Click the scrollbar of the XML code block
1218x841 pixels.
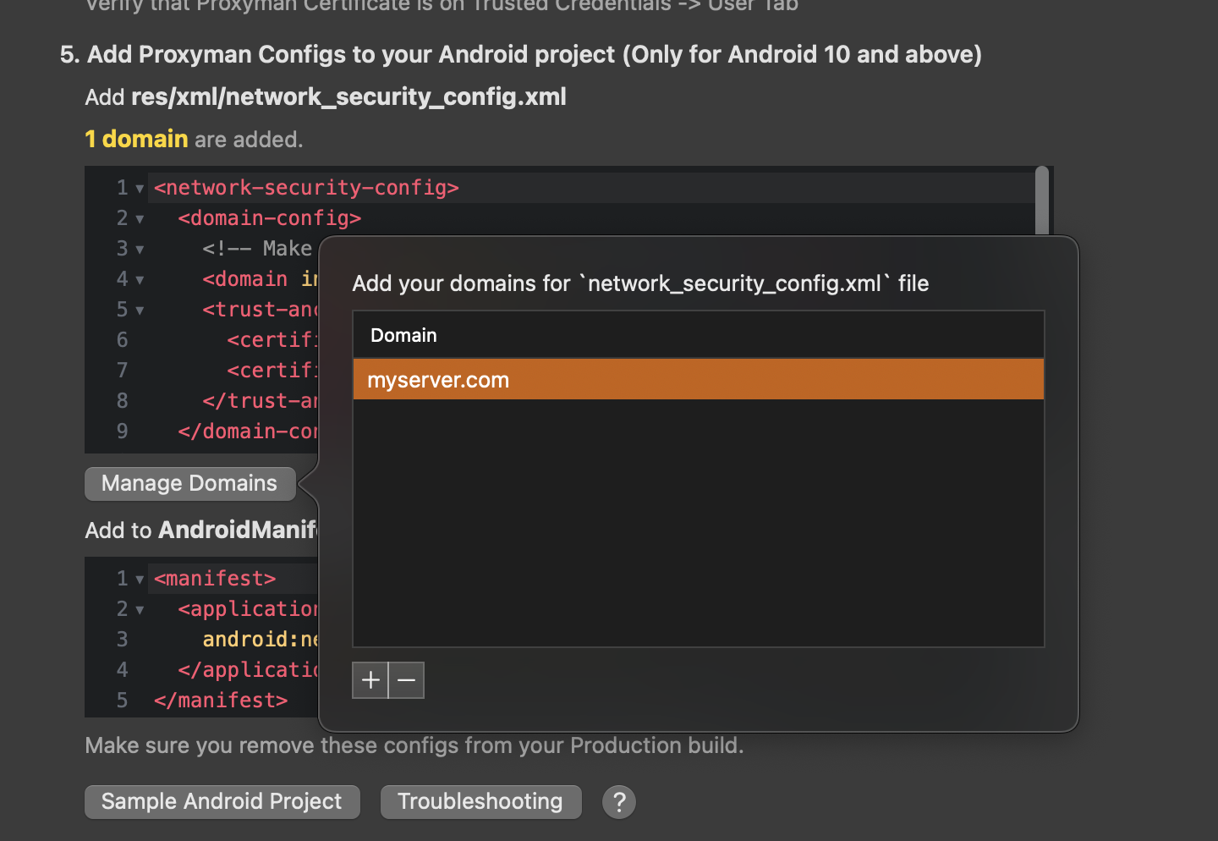point(1043,203)
